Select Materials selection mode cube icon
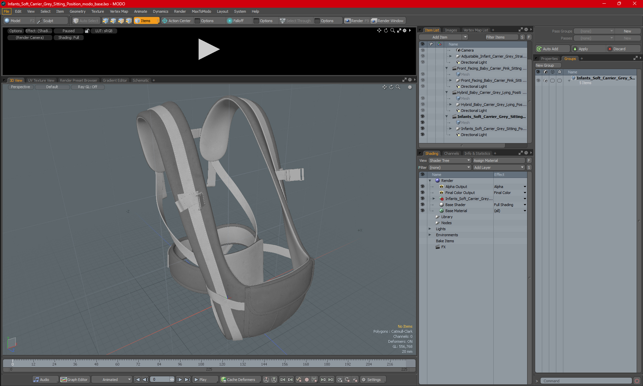This screenshot has width=643, height=386. [129, 21]
